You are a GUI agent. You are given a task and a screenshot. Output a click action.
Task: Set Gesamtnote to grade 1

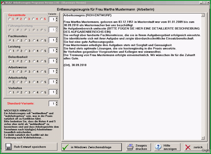(x=10, y=19)
